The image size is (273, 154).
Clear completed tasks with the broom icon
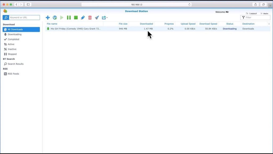coord(97,17)
